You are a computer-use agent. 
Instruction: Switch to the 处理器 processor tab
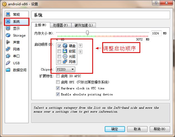pyautogui.click(x=60, y=25)
